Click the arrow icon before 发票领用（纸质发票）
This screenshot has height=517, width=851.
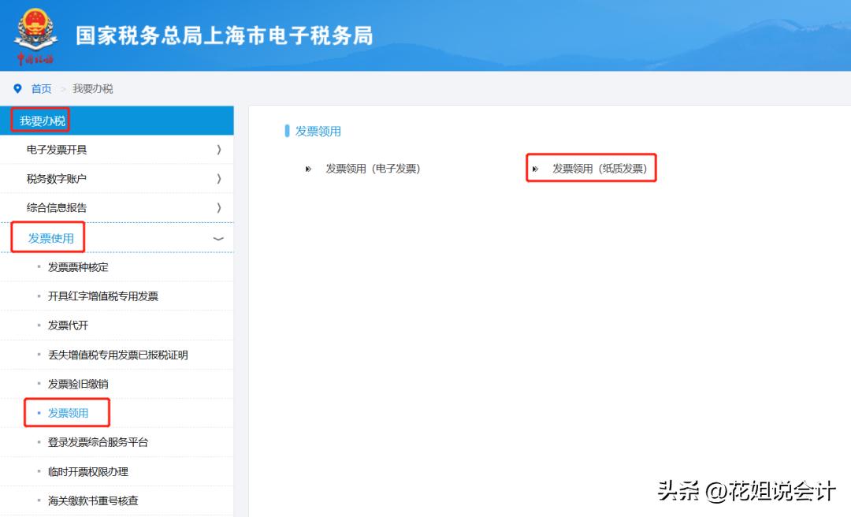537,168
